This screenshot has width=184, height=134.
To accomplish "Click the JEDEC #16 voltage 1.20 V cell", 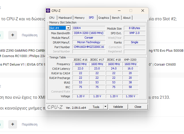I will [x=81, y=96].
